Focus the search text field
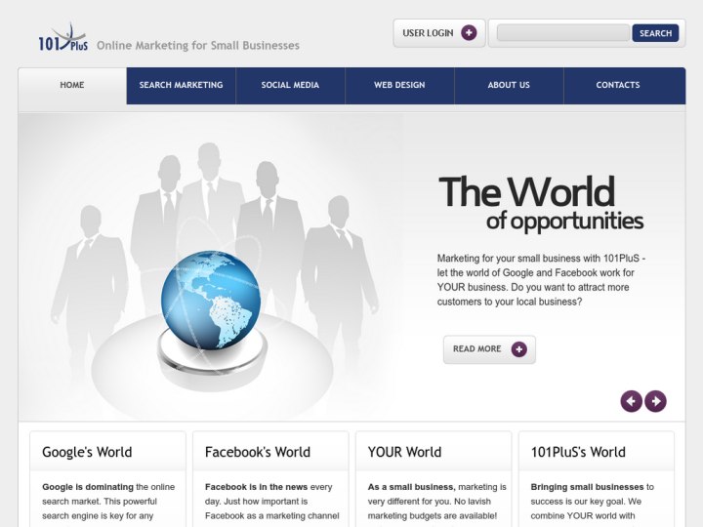 coord(562,33)
